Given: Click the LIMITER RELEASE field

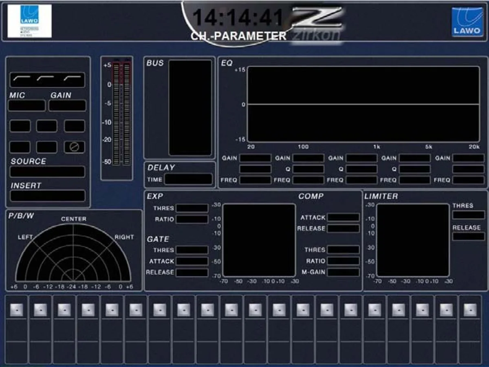Looking at the screenshot, I should (469, 237).
